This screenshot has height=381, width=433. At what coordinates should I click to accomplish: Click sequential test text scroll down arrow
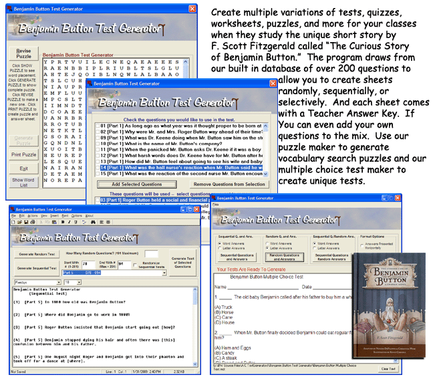pos(195,364)
